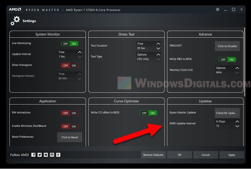Image resolution: width=251 pixels, height=169 pixels.
Task: Click the bug report icon in title bar
Action: (x=218, y=10)
